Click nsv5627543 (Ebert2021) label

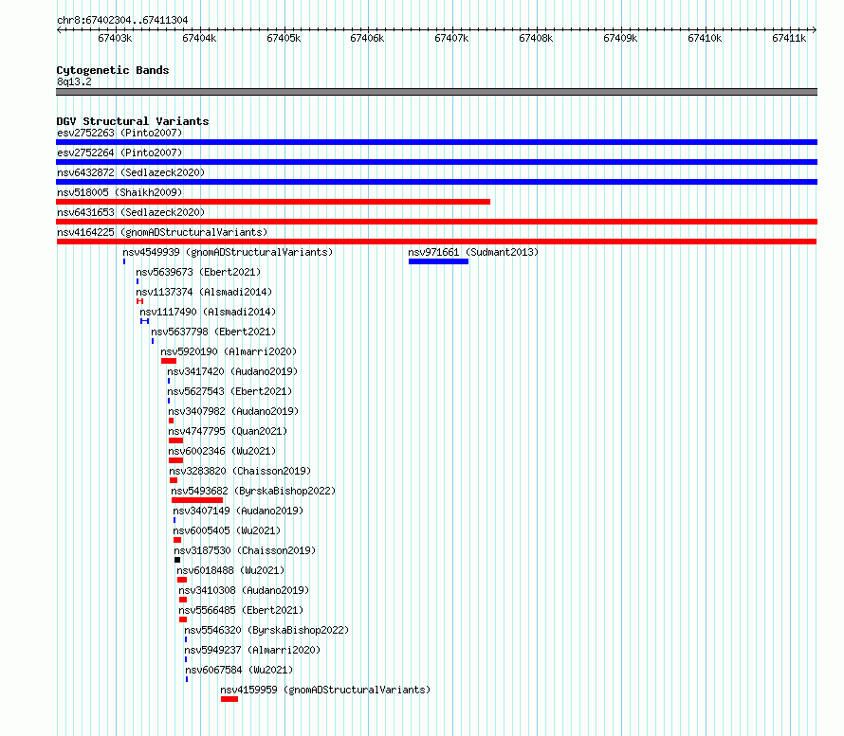point(229,391)
